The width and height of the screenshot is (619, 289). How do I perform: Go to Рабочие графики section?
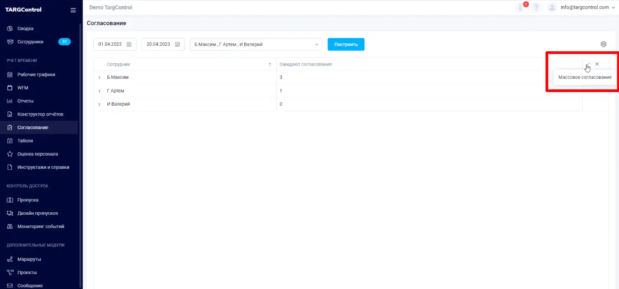click(36, 75)
